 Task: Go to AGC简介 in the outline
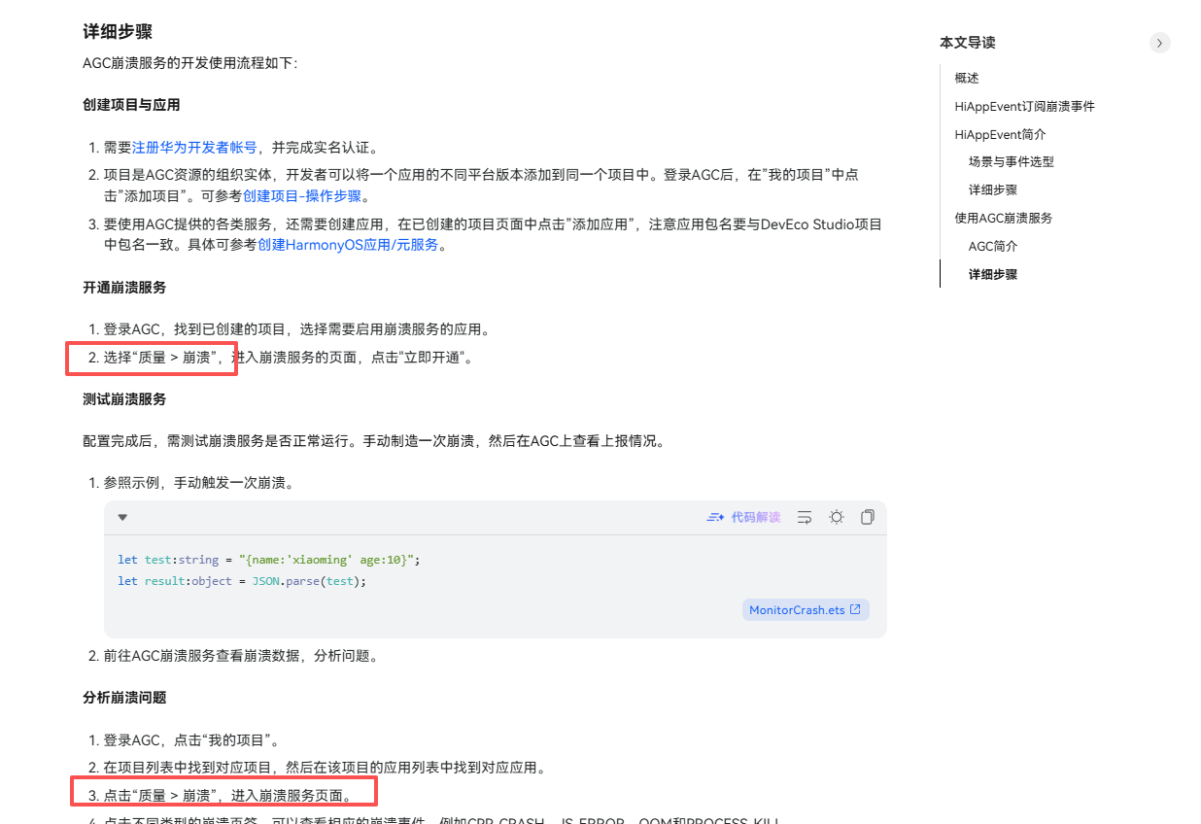point(993,247)
